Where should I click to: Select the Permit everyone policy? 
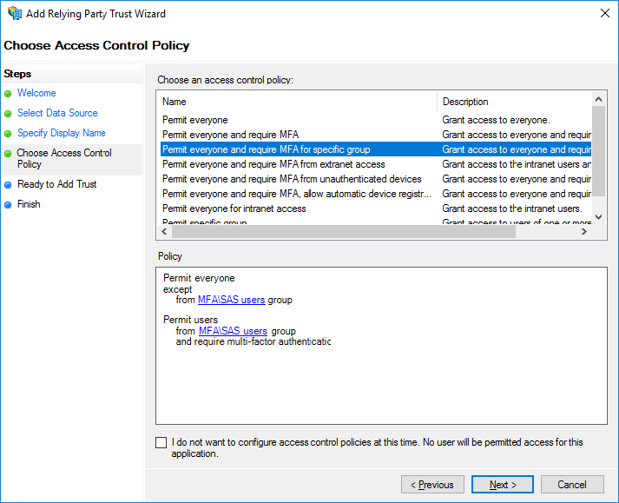[x=195, y=120]
